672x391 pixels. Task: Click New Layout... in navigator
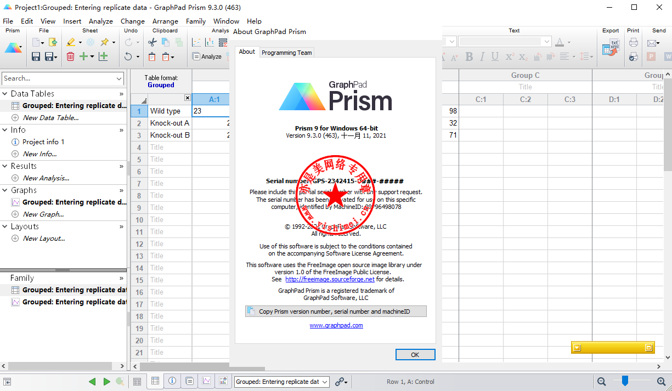point(44,239)
